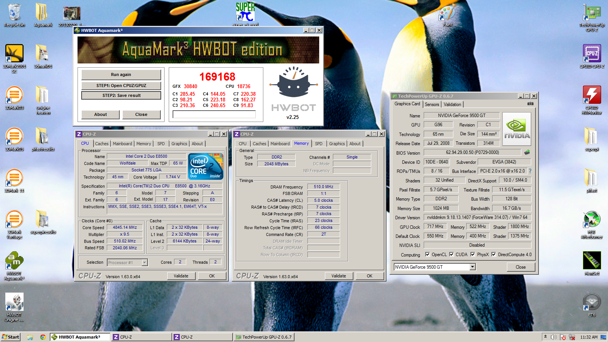608x342 pixels.
Task: Launch the HWBOT Unigine shortcut
Action: coord(14,307)
